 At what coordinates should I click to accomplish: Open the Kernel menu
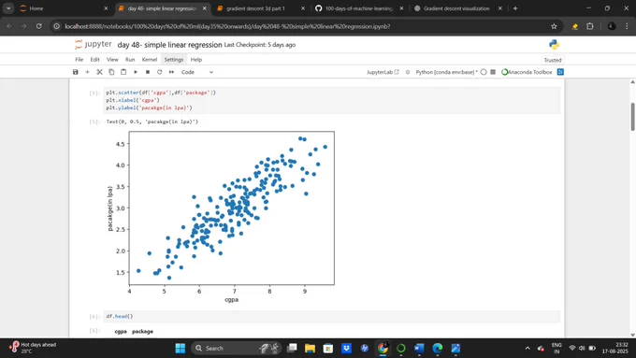pyautogui.click(x=150, y=60)
